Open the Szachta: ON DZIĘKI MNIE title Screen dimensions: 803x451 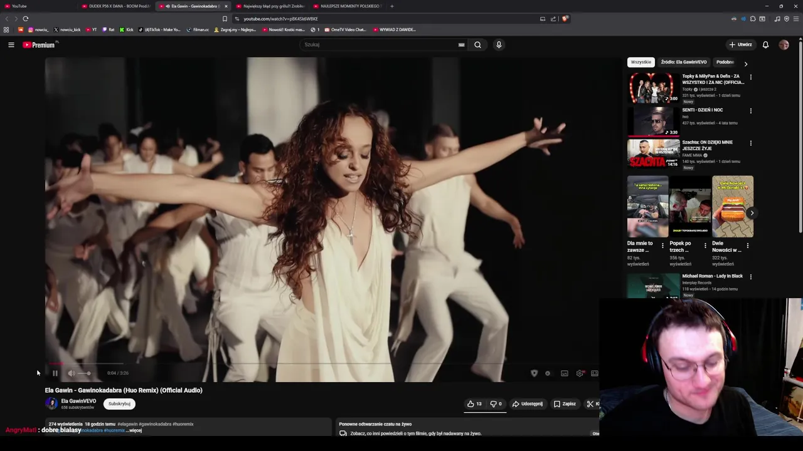coord(707,145)
